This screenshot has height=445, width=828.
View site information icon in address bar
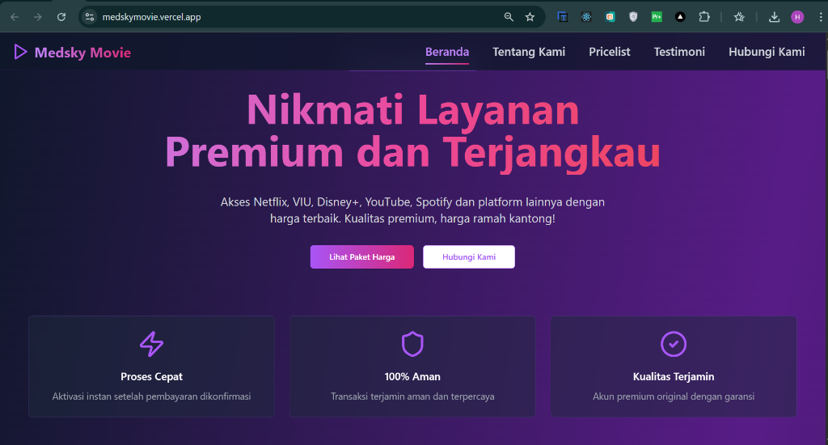[90, 16]
